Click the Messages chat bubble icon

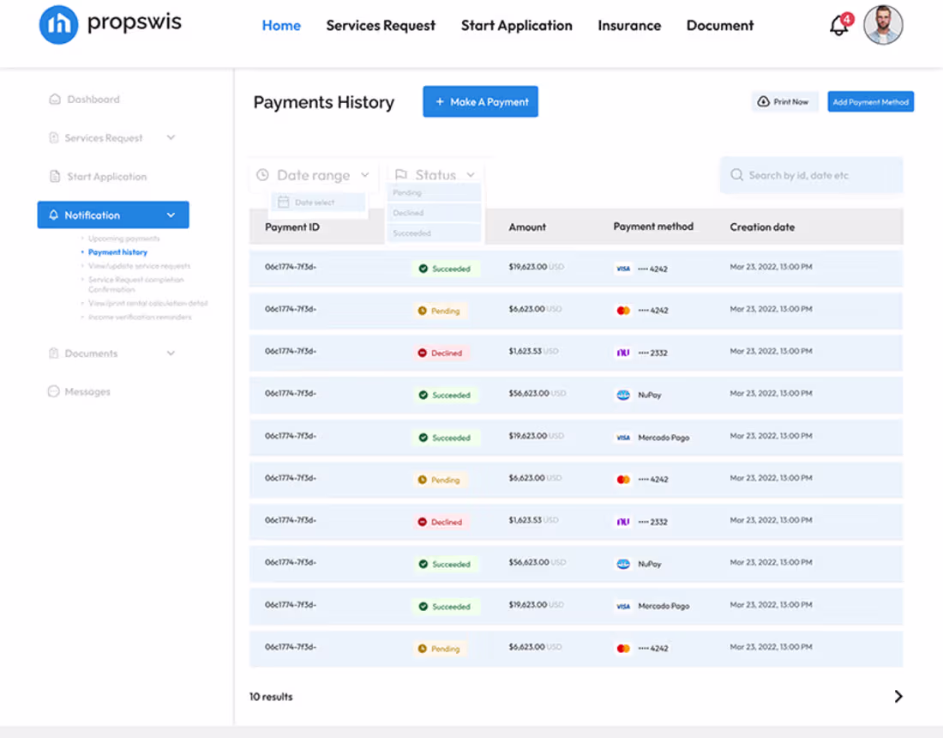coord(53,391)
